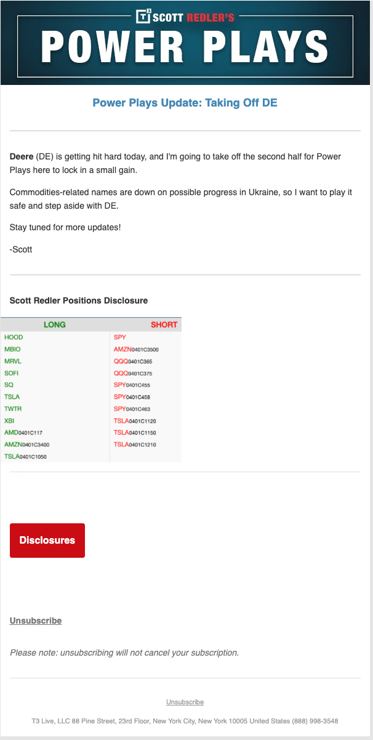Select the HOOD long position
Image resolution: width=373 pixels, height=740 pixels.
pos(14,337)
